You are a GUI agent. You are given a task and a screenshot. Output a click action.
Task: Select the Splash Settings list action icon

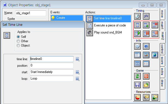146,64
